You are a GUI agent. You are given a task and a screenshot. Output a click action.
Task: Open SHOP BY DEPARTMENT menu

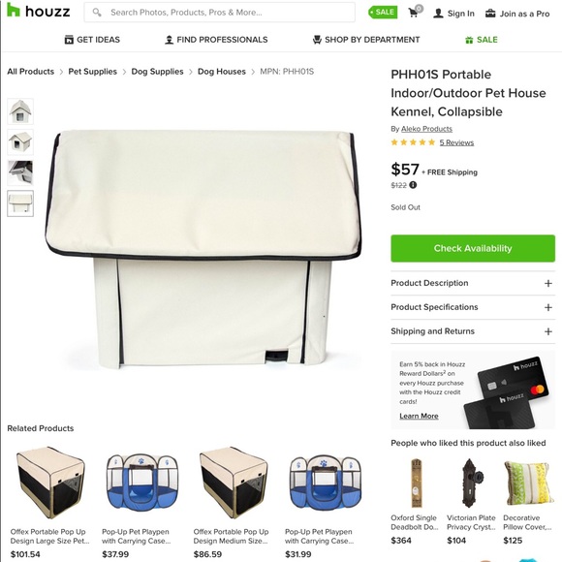[x=366, y=40]
